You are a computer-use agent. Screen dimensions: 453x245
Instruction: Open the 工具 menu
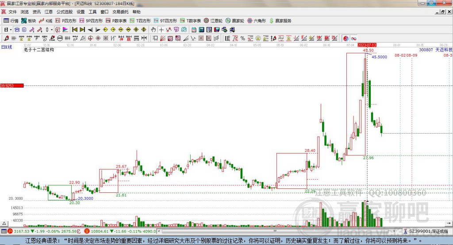pos(92,12)
